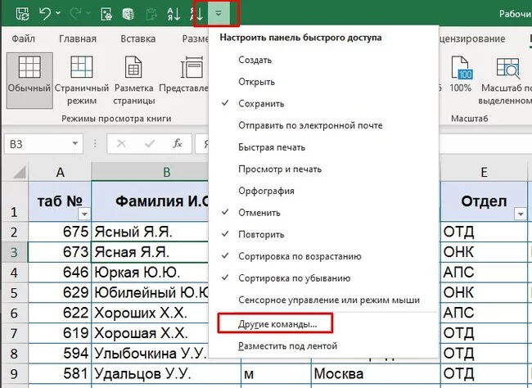The image size is (532, 388).
Task: Select column A header
Action: (60, 172)
